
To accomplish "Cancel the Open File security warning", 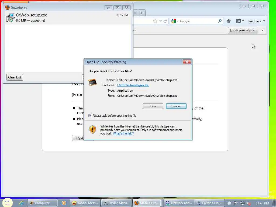I will pos(176,106).
